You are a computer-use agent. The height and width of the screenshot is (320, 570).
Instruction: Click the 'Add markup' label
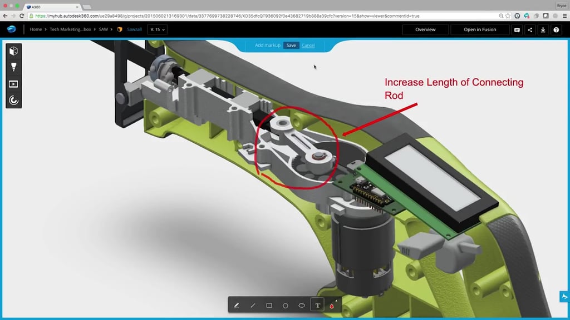point(268,46)
